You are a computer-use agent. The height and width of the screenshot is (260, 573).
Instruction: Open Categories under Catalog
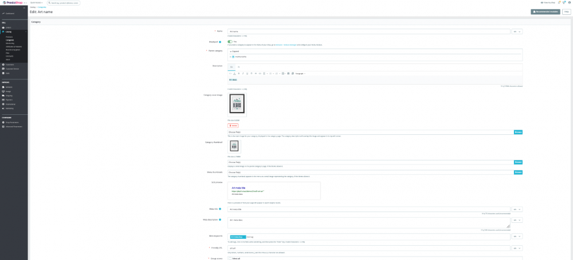[x=10, y=40]
